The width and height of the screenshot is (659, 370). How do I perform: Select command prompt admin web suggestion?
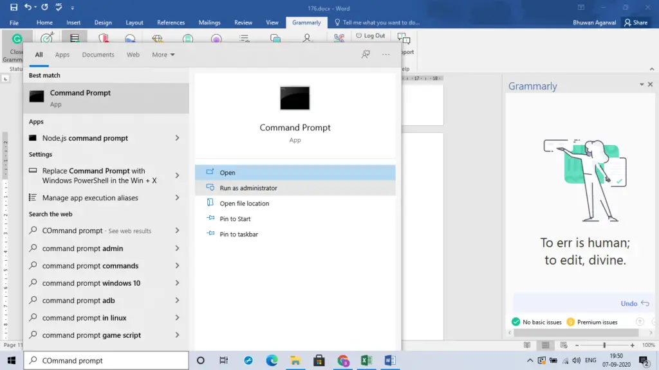[98, 249]
